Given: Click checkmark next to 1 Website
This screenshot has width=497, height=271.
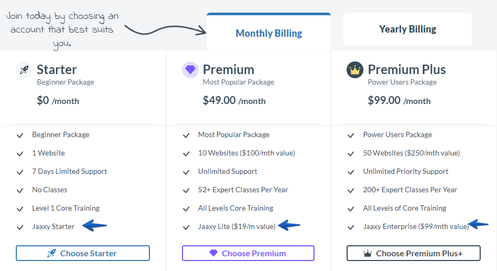Looking at the screenshot, I should (20, 154).
